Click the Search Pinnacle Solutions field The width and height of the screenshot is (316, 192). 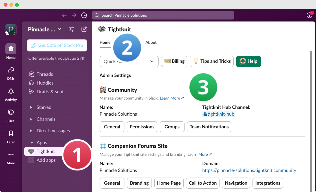pyautogui.click(x=163, y=15)
